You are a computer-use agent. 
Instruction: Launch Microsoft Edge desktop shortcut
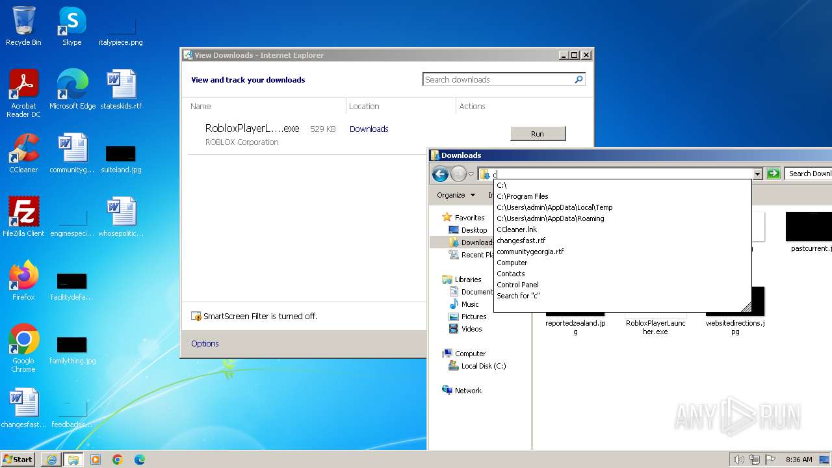point(72,90)
